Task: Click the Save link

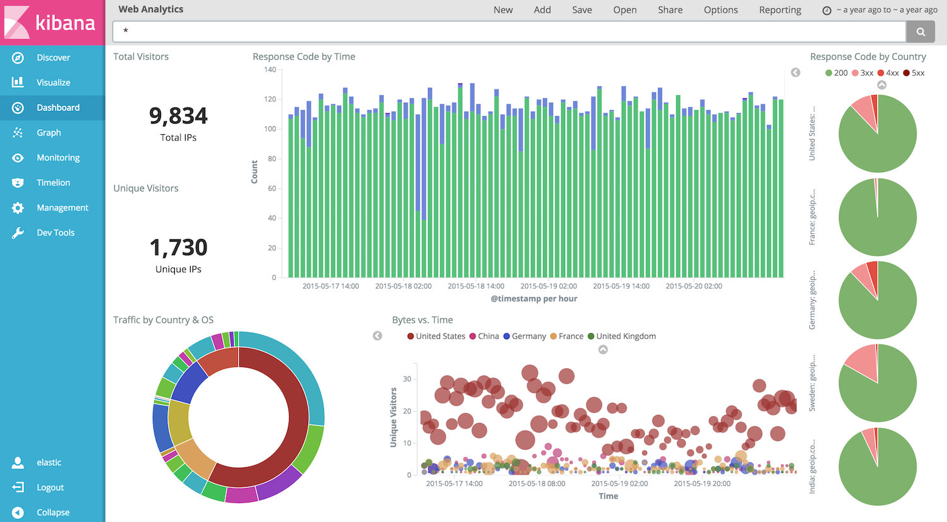Action: tap(581, 9)
